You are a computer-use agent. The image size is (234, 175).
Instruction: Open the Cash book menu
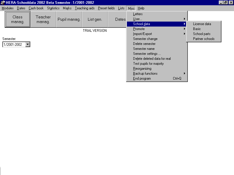tap(36, 8)
